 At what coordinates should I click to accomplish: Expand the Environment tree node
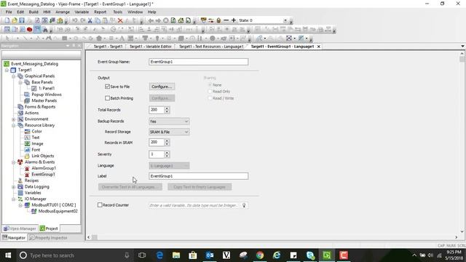click(13, 119)
